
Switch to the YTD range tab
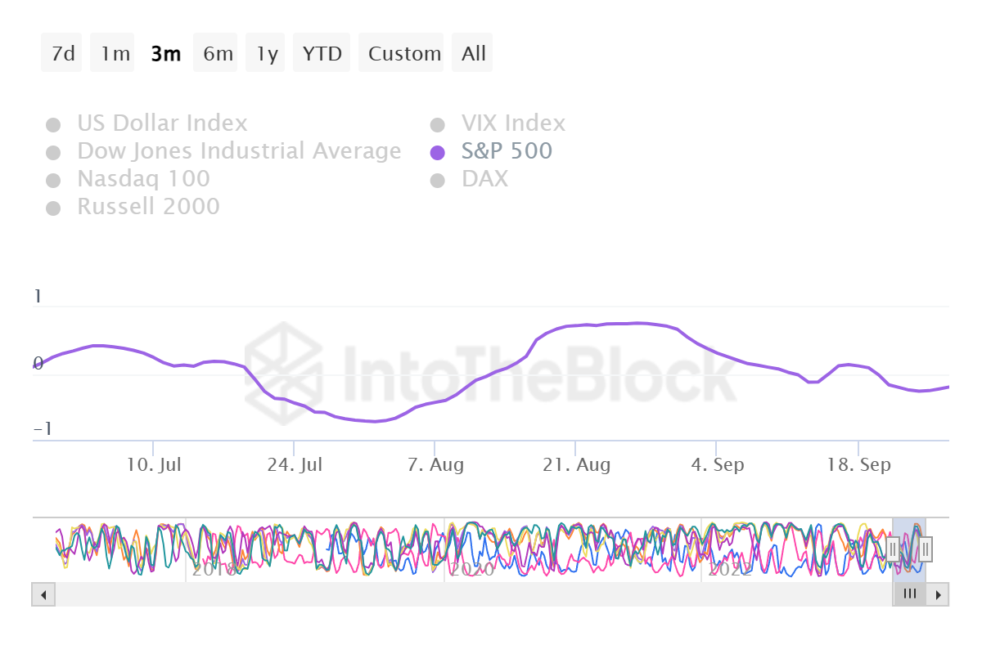click(322, 52)
